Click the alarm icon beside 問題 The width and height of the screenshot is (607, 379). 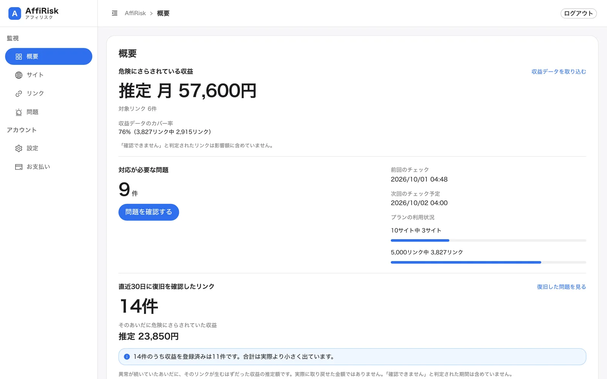[x=19, y=112]
